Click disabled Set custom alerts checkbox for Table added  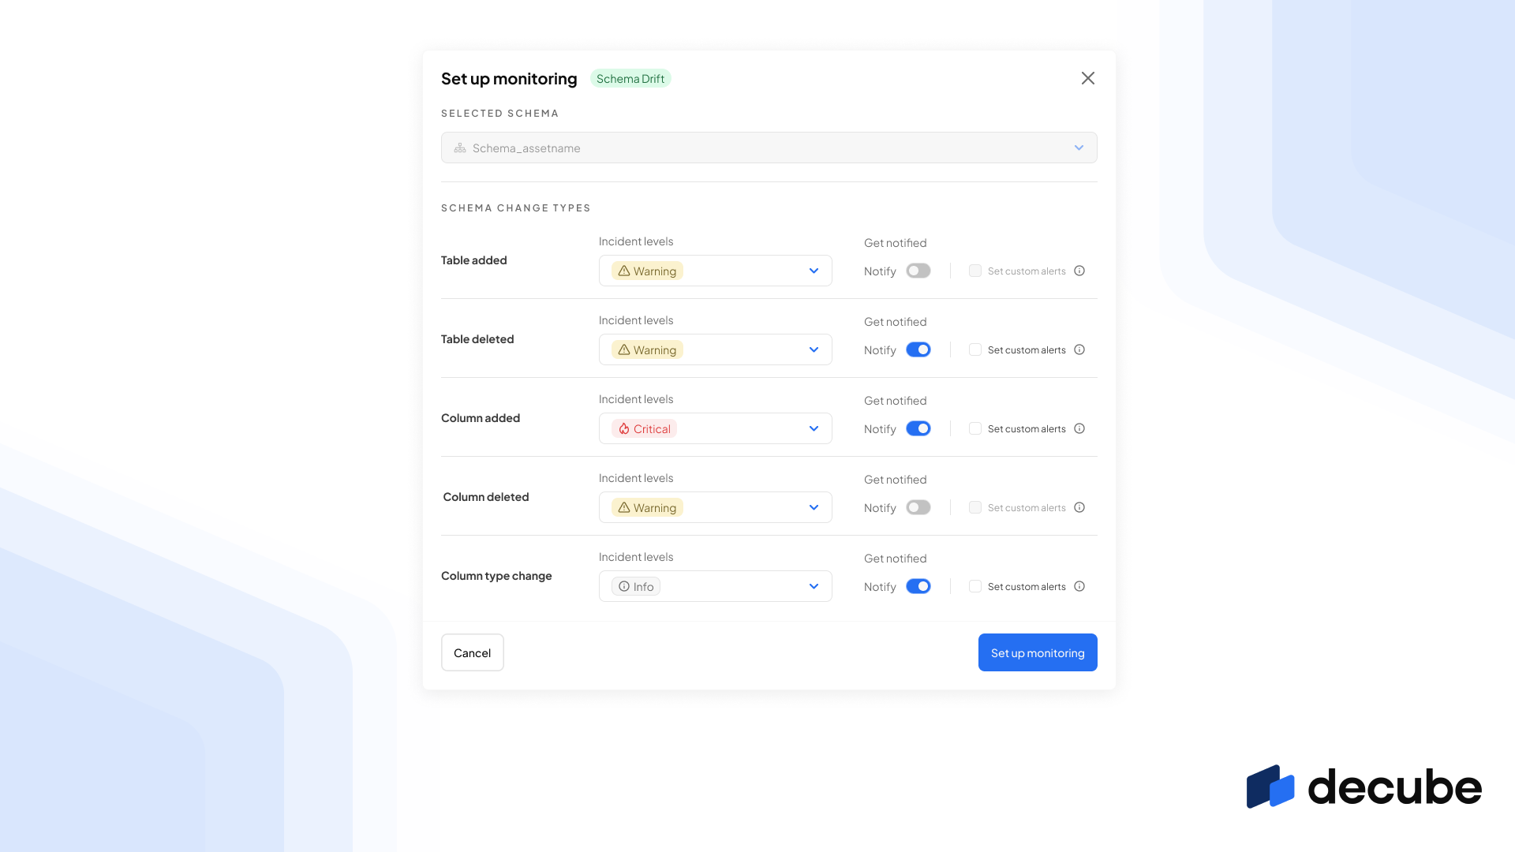pyautogui.click(x=975, y=271)
